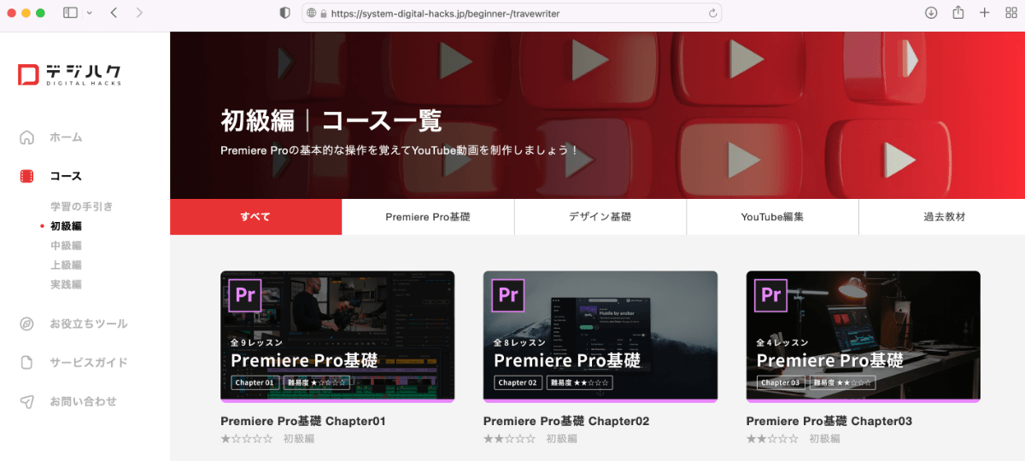Click the star rating under Chapter02
The height and width of the screenshot is (461, 1025).
pos(510,439)
